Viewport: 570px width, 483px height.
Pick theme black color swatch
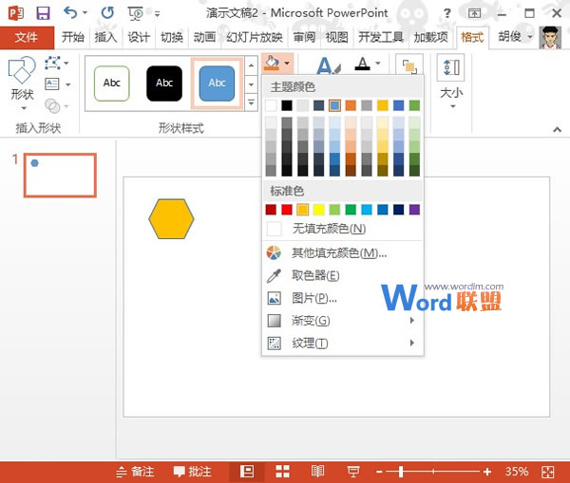287,105
